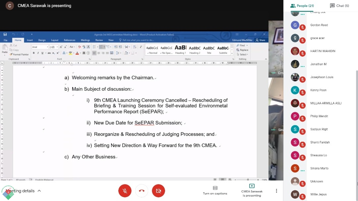358x201 pixels.
Task: Click the Copy command in Clipboard group
Action: pos(14,50)
